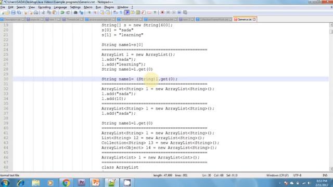
Task: Click the Paste clipboard icon
Action: click(x=55, y=12)
